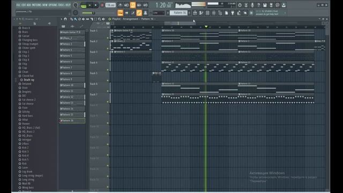Toggle the overdub/blend recording icon
The height and width of the screenshot is (193, 343).
[x=139, y=5]
